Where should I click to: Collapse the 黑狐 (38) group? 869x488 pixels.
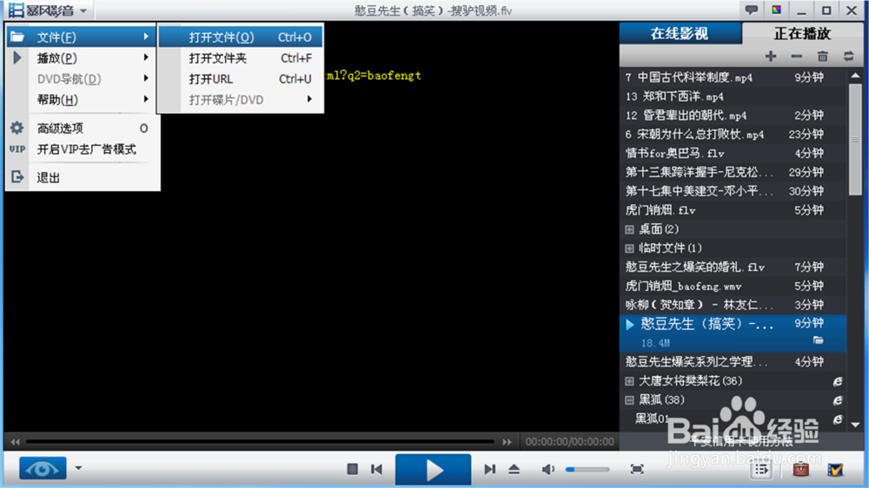(x=629, y=400)
